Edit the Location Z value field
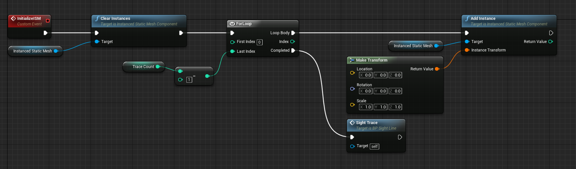This screenshot has height=169, width=576. 395,75
